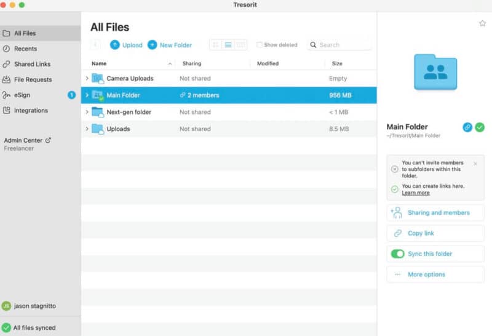Click the green synced checkmark icon

[x=480, y=127]
